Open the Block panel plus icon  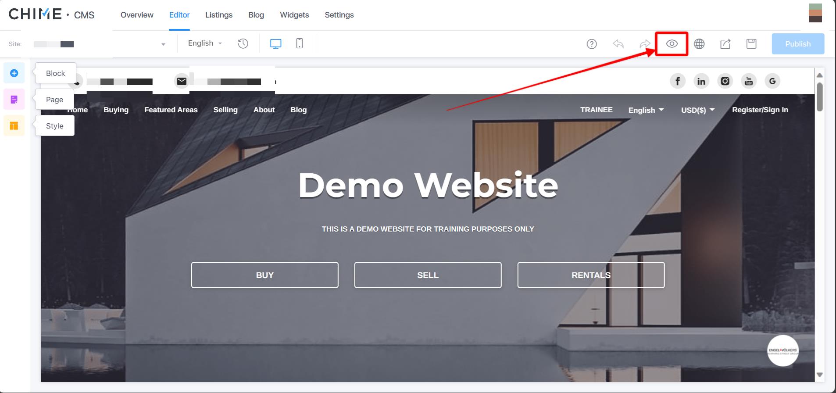coord(14,73)
